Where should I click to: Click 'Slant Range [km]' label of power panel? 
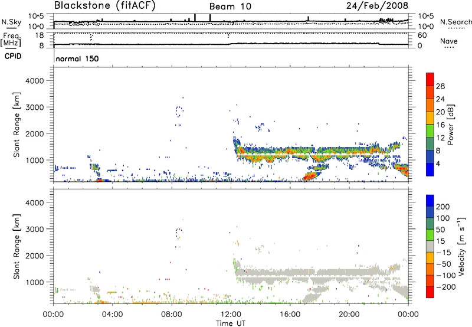17,125
